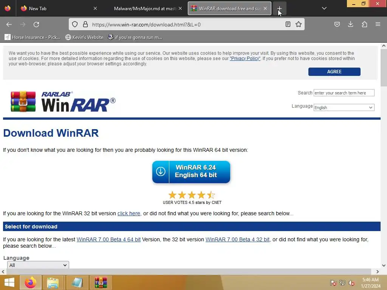Toggle reader view icon in address bar
The height and width of the screenshot is (290, 387).
[x=288, y=24]
